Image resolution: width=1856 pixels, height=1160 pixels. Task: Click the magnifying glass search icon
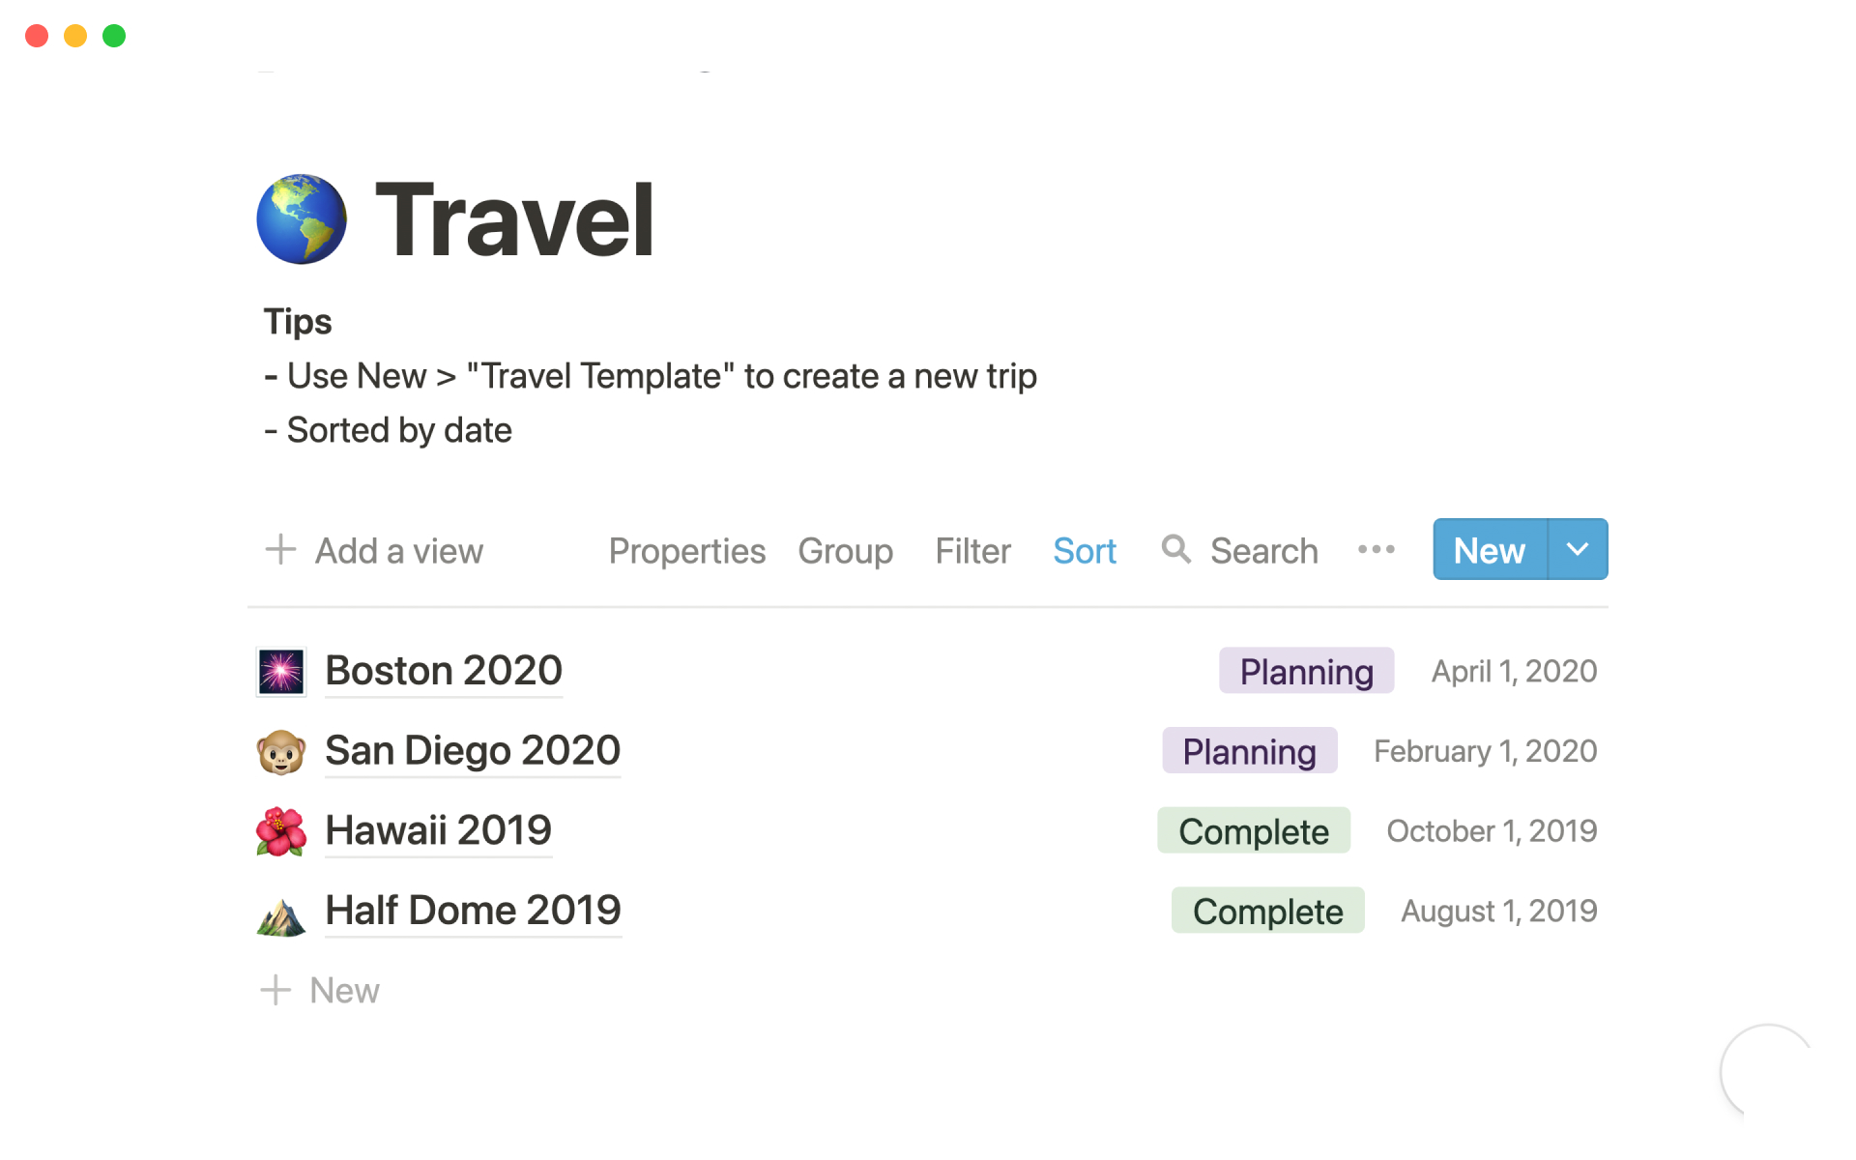click(1175, 549)
